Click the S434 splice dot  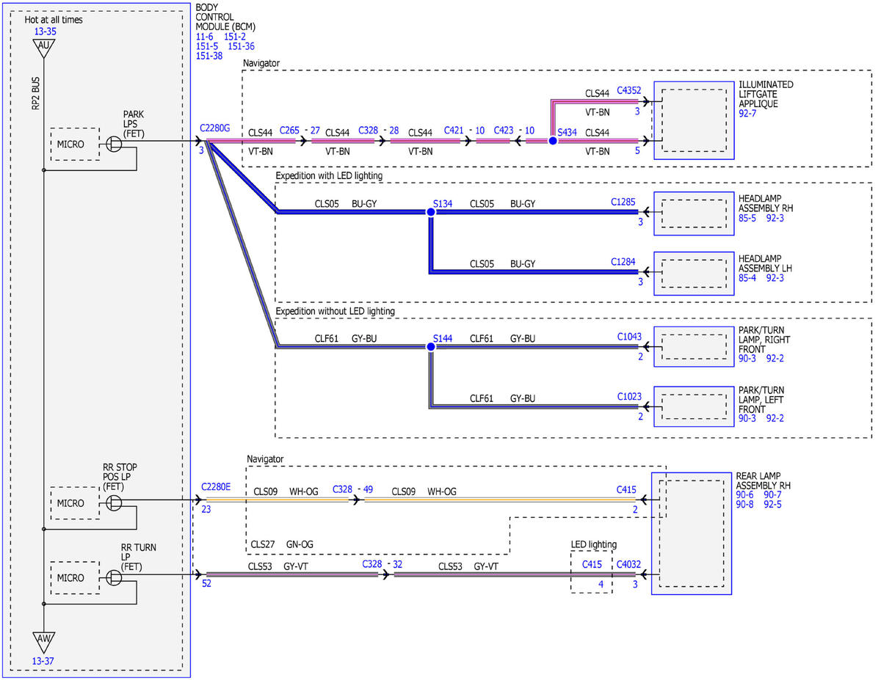[553, 140]
